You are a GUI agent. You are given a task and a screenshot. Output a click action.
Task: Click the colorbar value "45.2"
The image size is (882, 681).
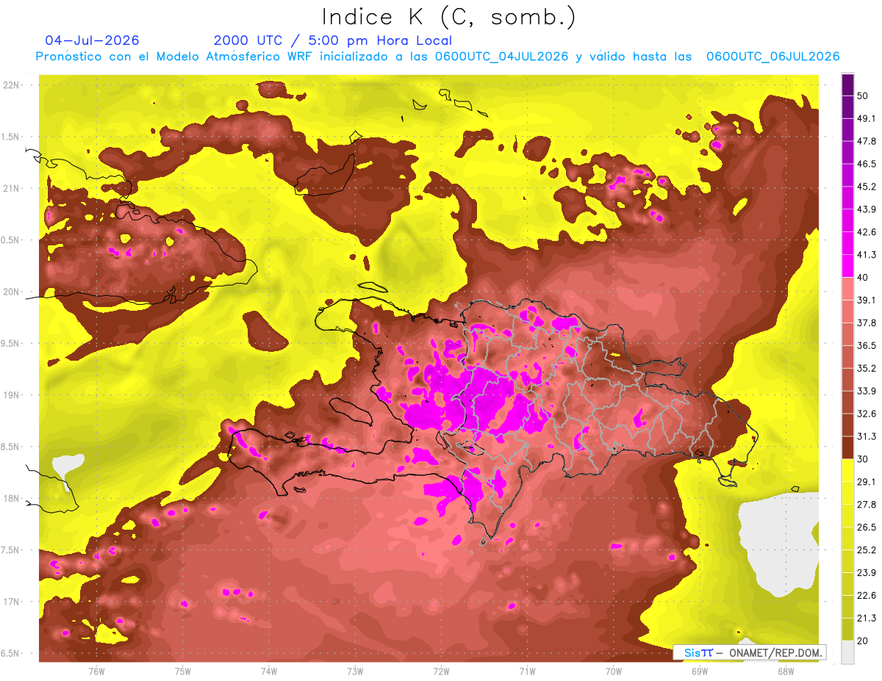click(867, 187)
